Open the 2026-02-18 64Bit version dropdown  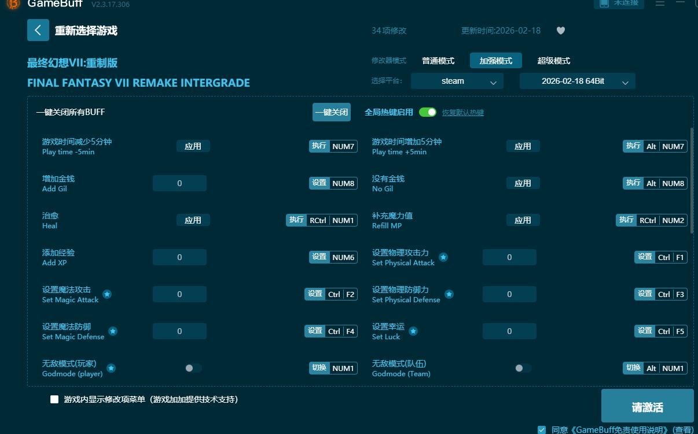pos(577,81)
